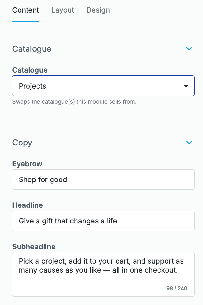The width and height of the screenshot is (203, 305).
Task: Click the caret arrow in Catalogue select
Action: 186,86
